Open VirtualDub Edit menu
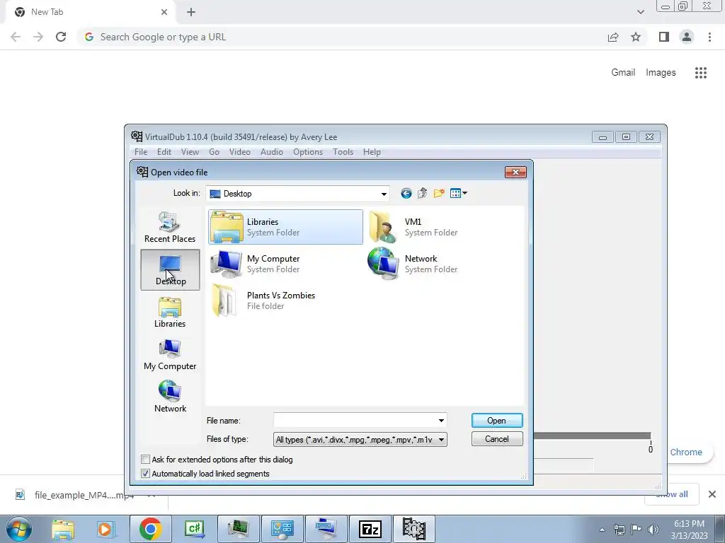 point(164,152)
